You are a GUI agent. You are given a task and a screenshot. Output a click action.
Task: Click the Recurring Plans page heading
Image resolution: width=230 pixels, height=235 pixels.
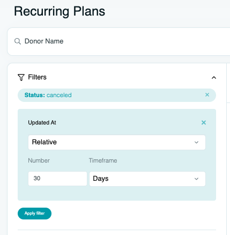[x=60, y=11]
